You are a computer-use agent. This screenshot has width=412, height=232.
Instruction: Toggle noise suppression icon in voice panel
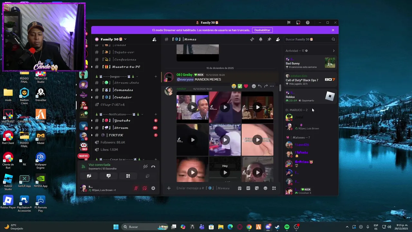pos(145,167)
